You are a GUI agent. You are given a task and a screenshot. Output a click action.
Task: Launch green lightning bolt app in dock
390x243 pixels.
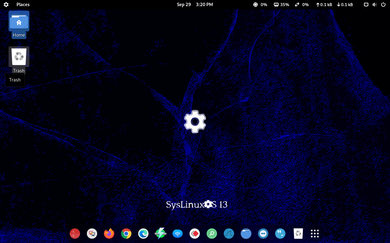(160, 234)
